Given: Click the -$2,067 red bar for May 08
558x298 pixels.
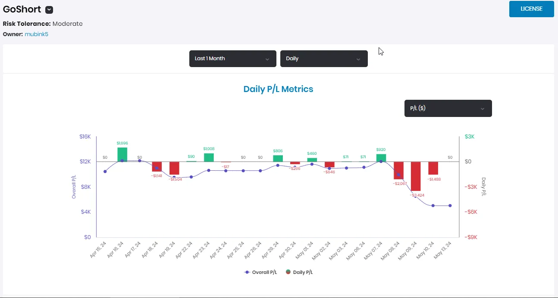Looking at the screenshot, I should (x=398, y=171).
